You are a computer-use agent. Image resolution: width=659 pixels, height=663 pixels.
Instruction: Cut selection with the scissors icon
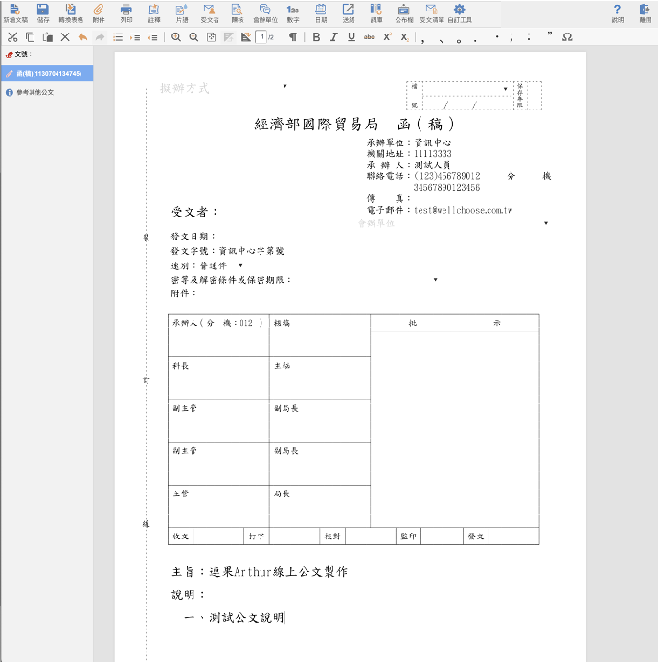click(12, 37)
